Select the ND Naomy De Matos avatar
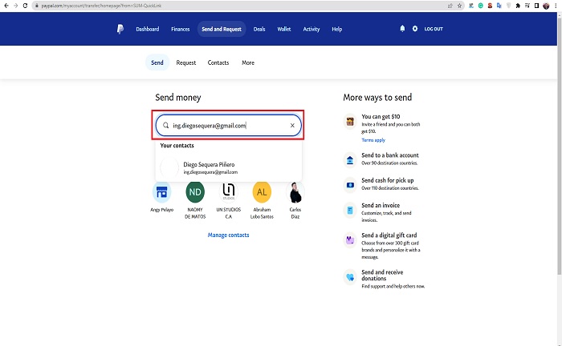The width and height of the screenshot is (562, 346). (195, 192)
